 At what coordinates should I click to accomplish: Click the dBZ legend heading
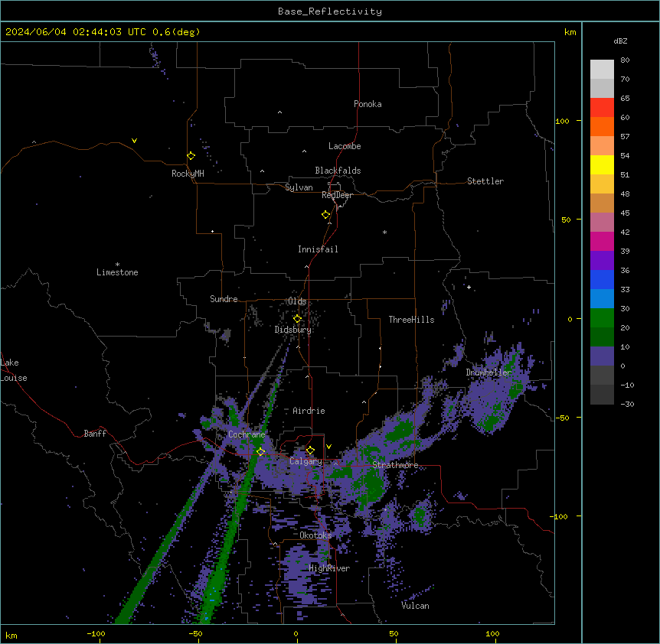click(x=620, y=41)
